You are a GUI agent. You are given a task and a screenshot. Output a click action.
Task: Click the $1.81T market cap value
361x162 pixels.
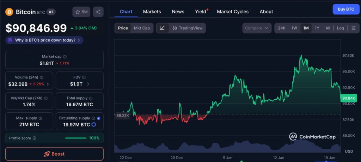coord(47,63)
